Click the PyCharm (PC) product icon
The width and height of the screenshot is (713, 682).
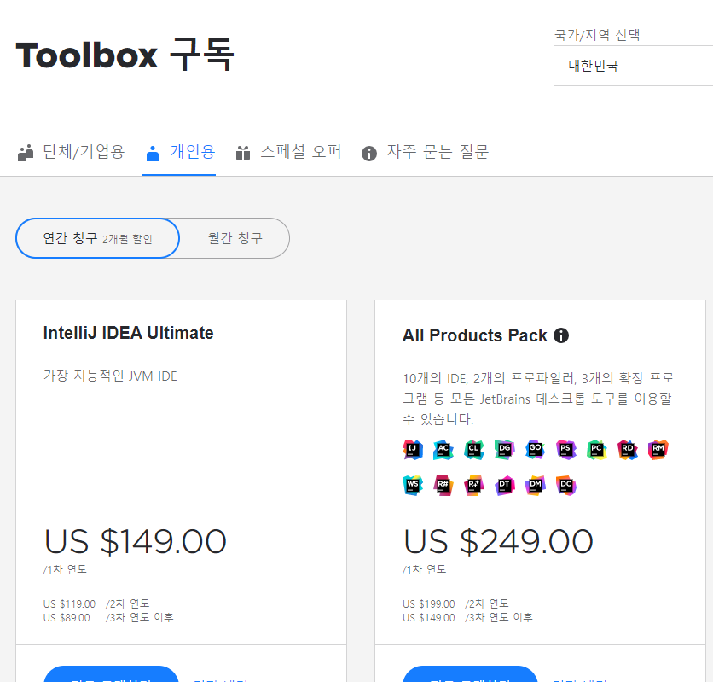point(597,450)
